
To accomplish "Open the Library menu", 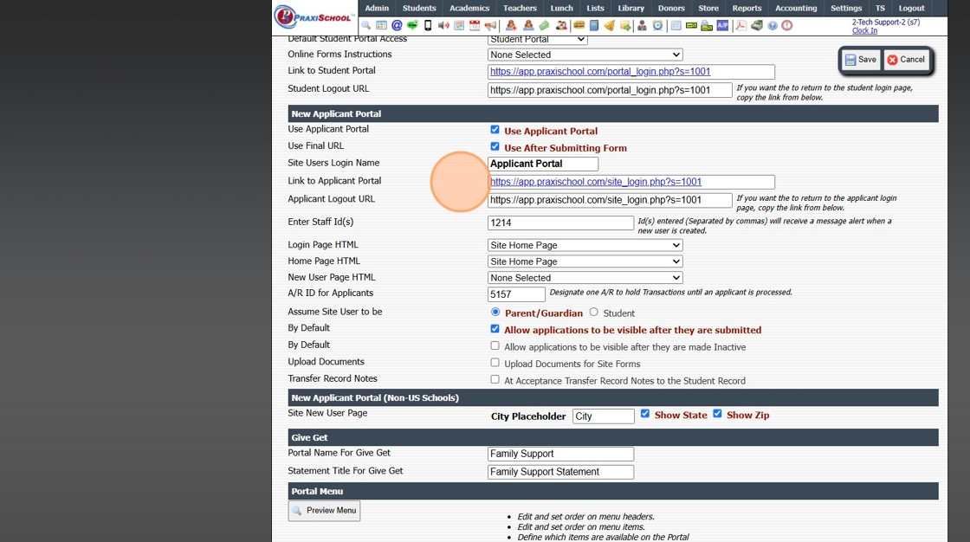I will [630, 8].
